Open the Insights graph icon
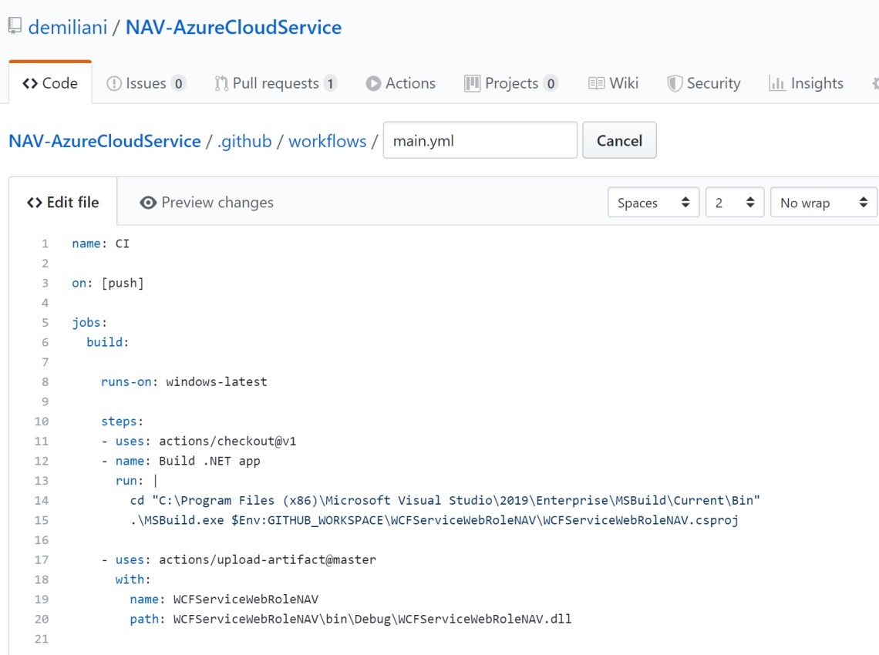Viewport: 879px width, 655px height. tap(776, 82)
